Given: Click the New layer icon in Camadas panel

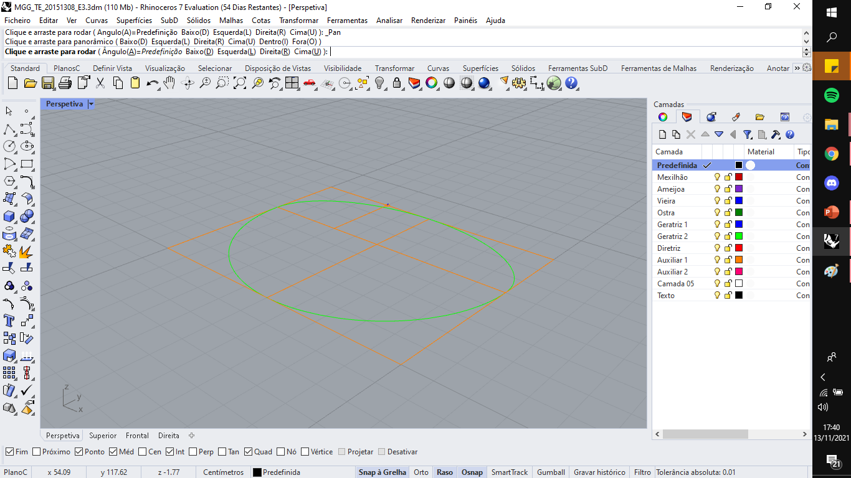Looking at the screenshot, I should [x=663, y=134].
